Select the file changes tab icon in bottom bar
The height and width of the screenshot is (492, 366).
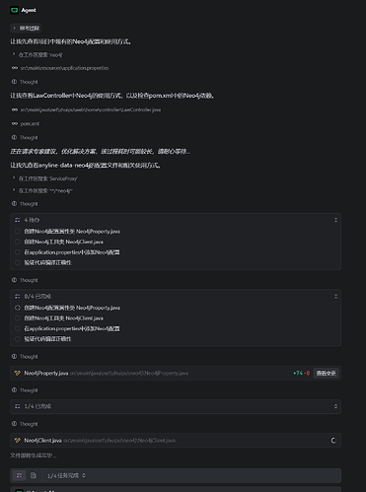coord(34,475)
